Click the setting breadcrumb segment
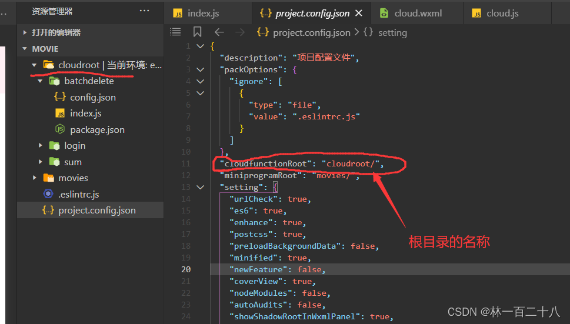 [x=392, y=33]
